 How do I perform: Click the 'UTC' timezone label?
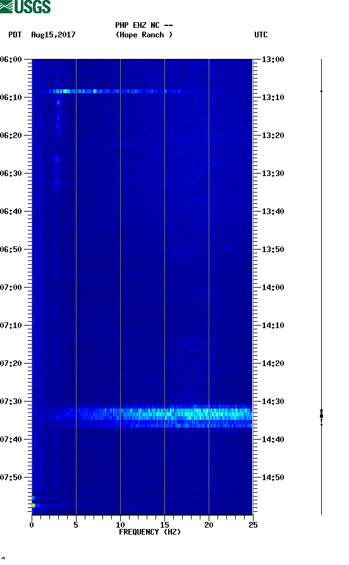click(x=261, y=35)
